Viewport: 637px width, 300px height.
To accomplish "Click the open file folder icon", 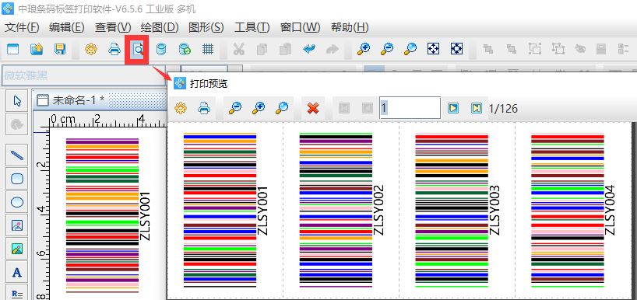I will click(37, 50).
